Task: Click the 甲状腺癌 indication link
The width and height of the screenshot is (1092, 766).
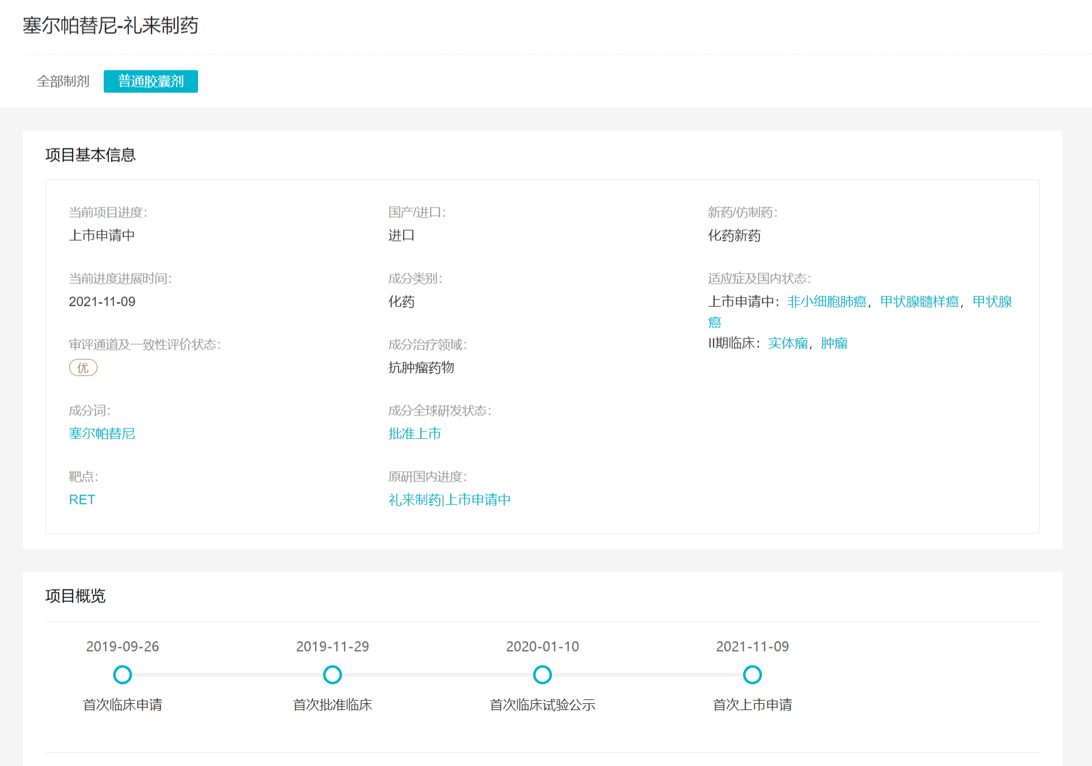Action: (991, 302)
